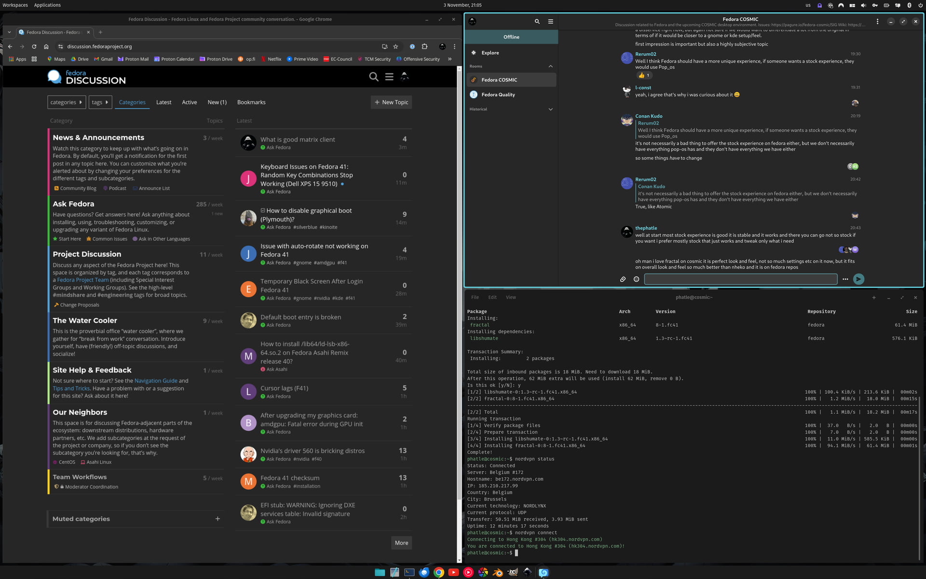Switch to the Latest tab
This screenshot has height=579, width=926.
click(x=163, y=102)
